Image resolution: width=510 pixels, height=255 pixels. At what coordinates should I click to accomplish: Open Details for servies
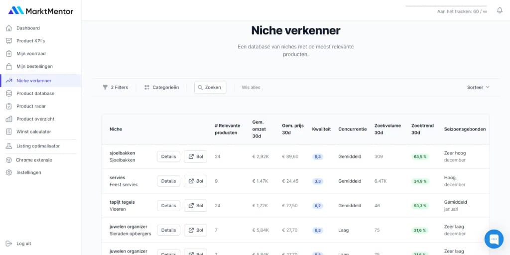168,181
